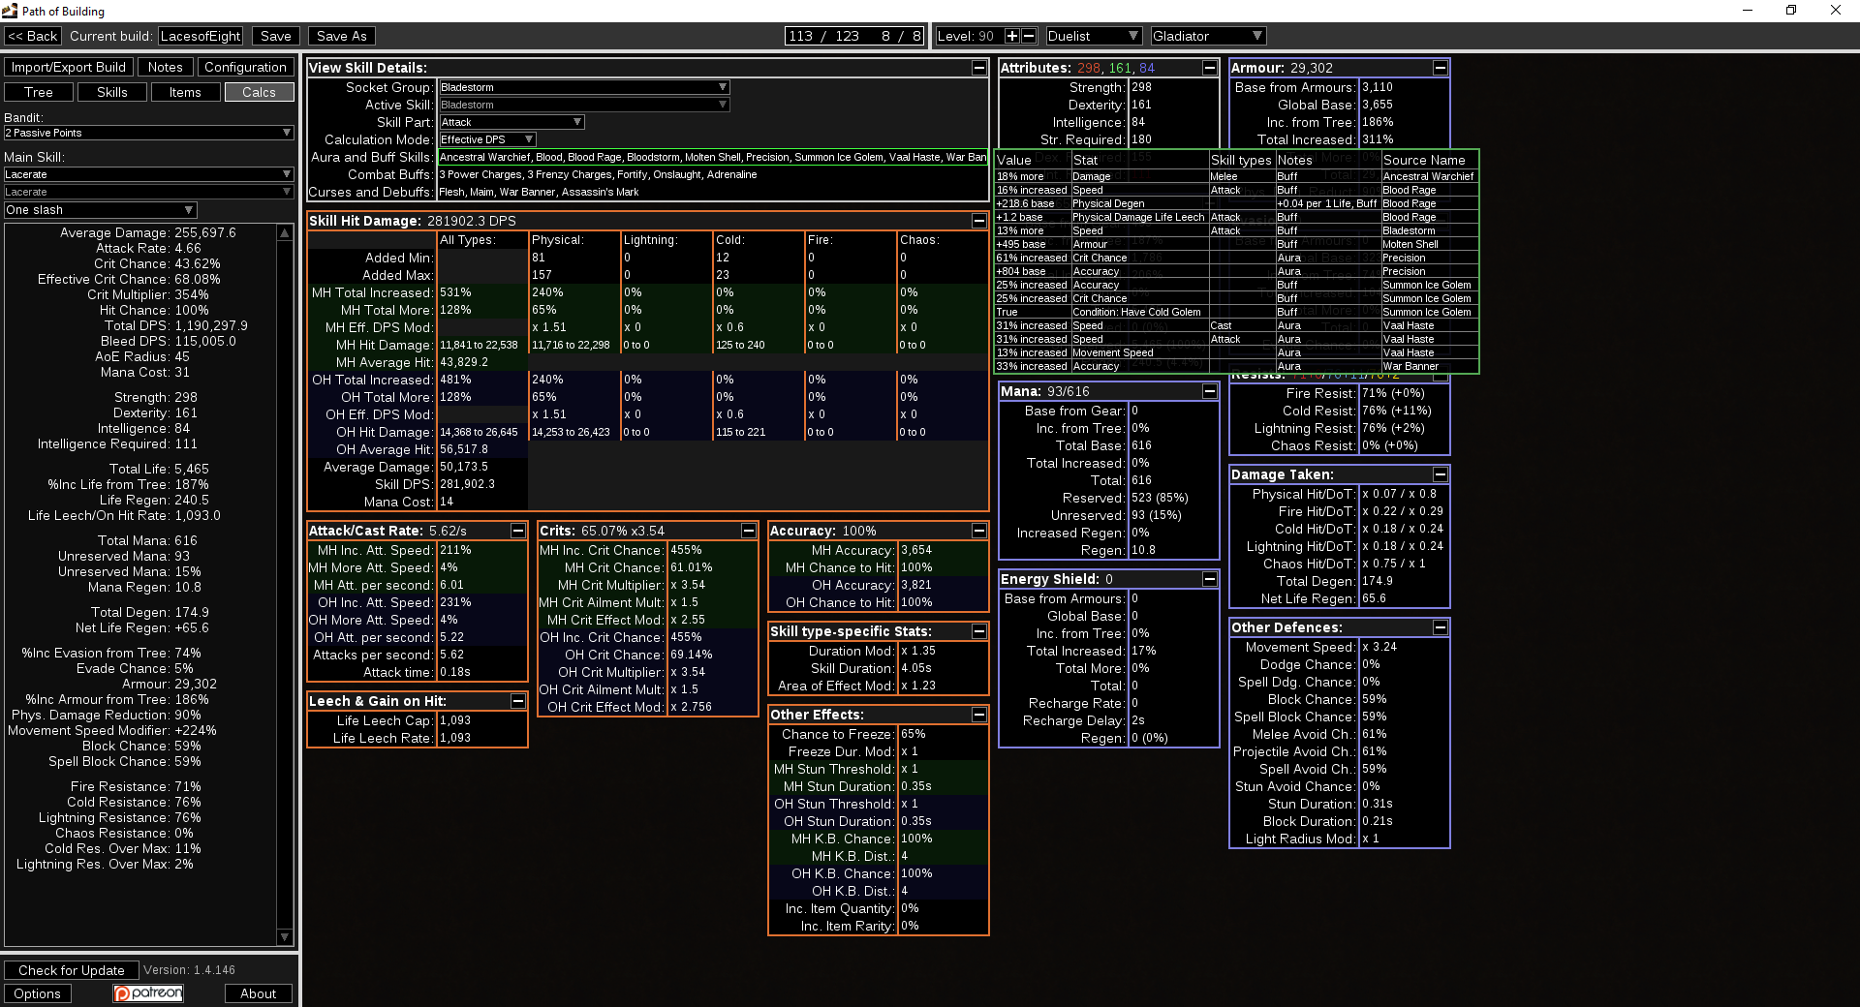Collapse the Armour panel
This screenshot has width=1860, height=1007.
(1441, 68)
